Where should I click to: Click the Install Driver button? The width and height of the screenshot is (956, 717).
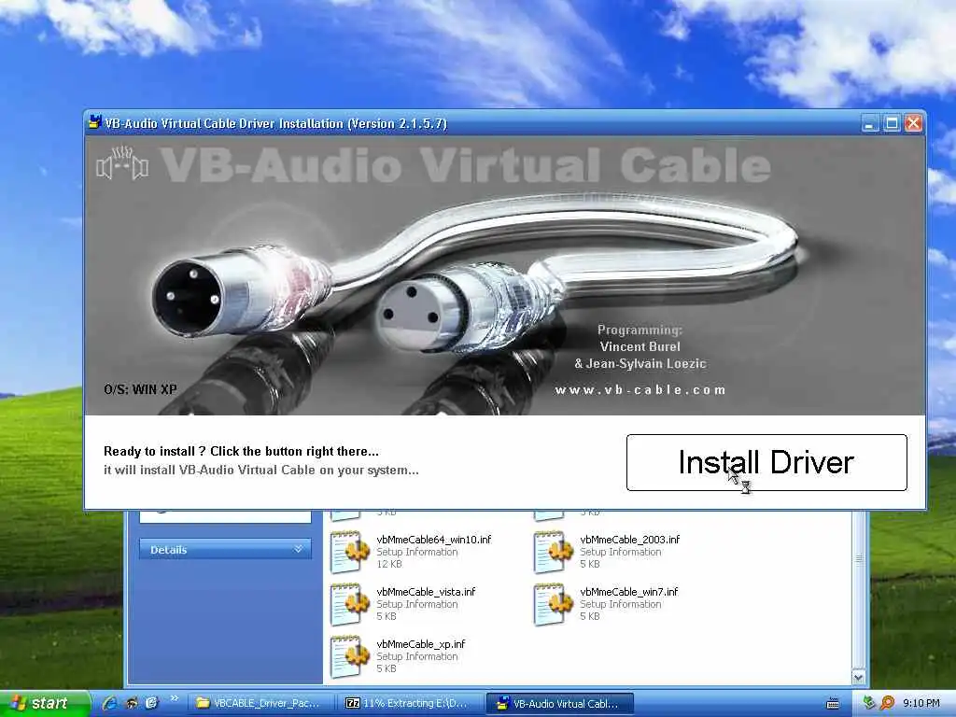[x=766, y=462]
